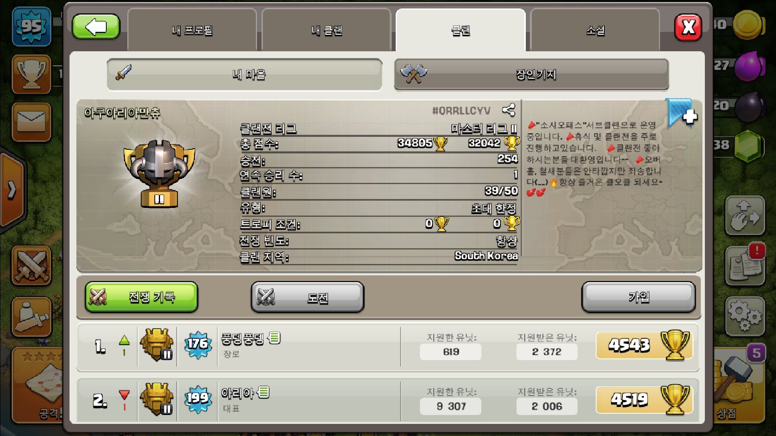Switch to 장인기지 builder base view
The height and width of the screenshot is (436, 776).
click(531, 74)
